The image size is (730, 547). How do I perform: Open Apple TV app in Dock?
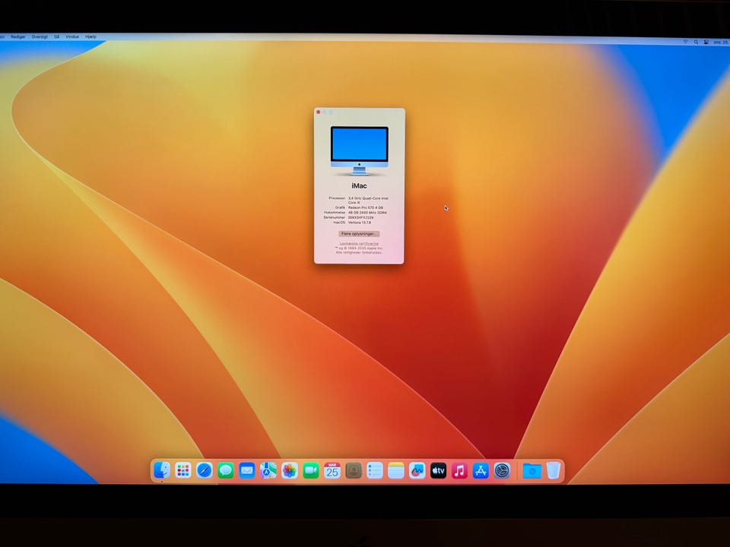(x=438, y=470)
